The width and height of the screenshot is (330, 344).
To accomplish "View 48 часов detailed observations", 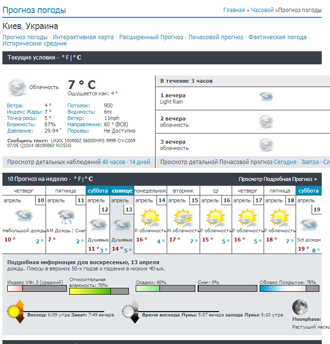I will click(x=113, y=162).
